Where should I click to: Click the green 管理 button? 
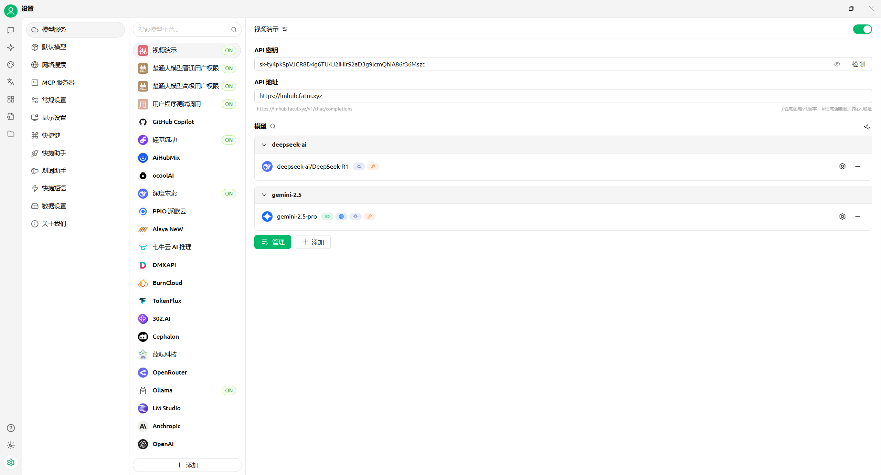pos(273,242)
